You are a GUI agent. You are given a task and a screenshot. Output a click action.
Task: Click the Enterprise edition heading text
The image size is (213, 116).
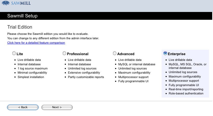pyautogui.click(x=177, y=54)
